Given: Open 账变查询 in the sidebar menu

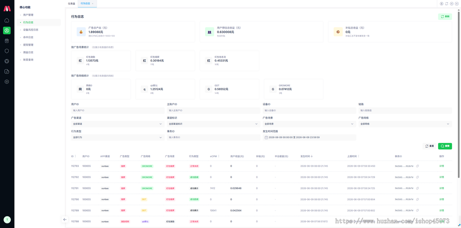Looking at the screenshot, I should click(28, 60).
